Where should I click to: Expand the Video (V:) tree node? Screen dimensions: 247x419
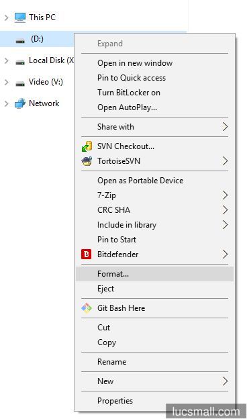pos(7,82)
